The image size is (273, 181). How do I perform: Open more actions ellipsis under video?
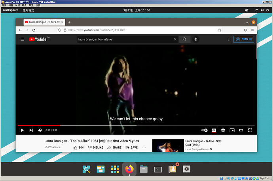(144, 148)
